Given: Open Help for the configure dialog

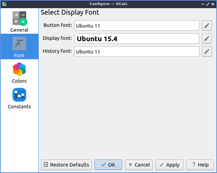Looking at the screenshot, I should pyautogui.click(x=200, y=164).
